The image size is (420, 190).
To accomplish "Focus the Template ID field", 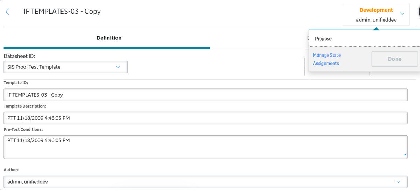I will (x=206, y=95).
